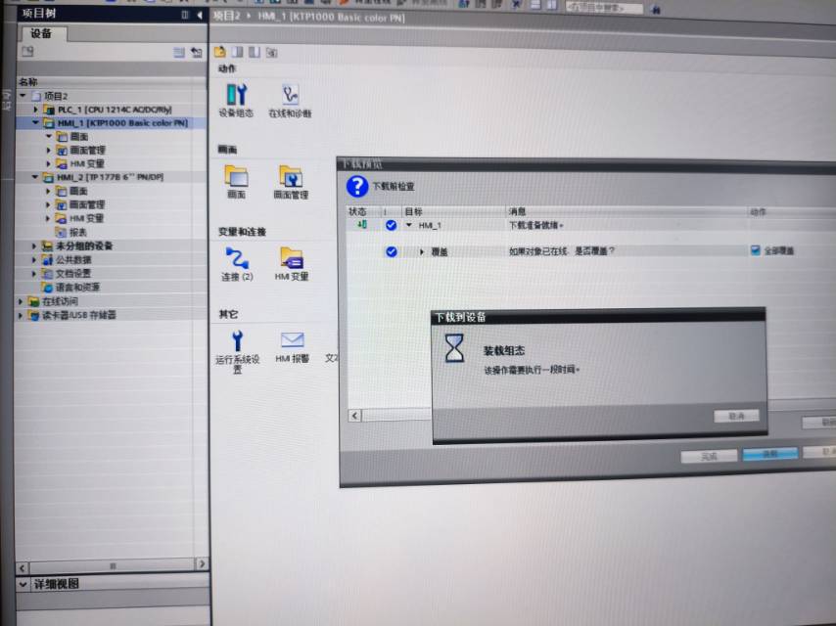Expand the 未分组的设备 node
The image size is (836, 626).
[34, 246]
